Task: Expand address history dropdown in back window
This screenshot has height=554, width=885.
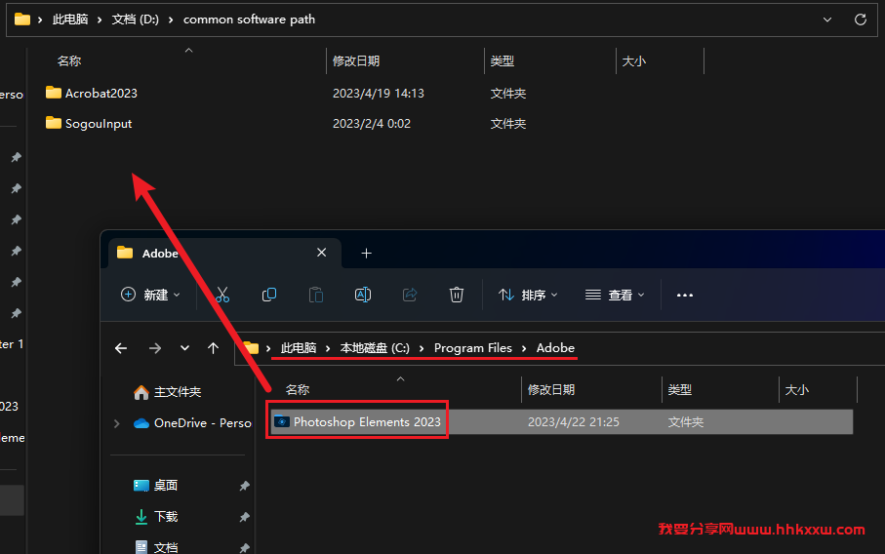Action: pyautogui.click(x=827, y=20)
